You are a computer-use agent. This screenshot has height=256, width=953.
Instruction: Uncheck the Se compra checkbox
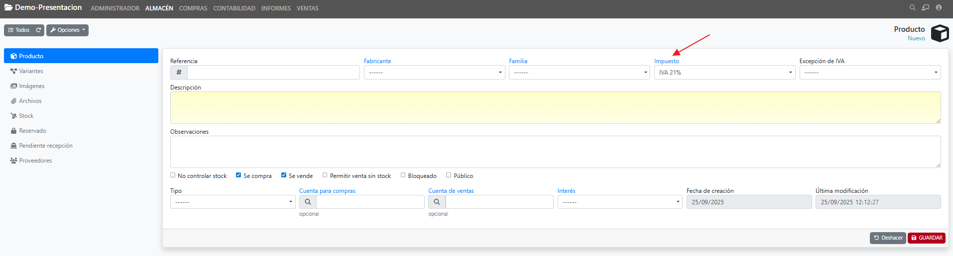tap(238, 175)
